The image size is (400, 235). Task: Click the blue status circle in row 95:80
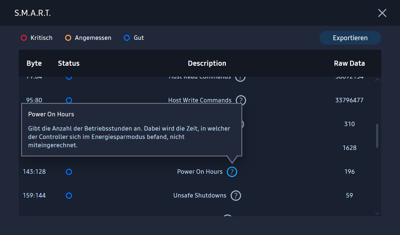click(69, 100)
